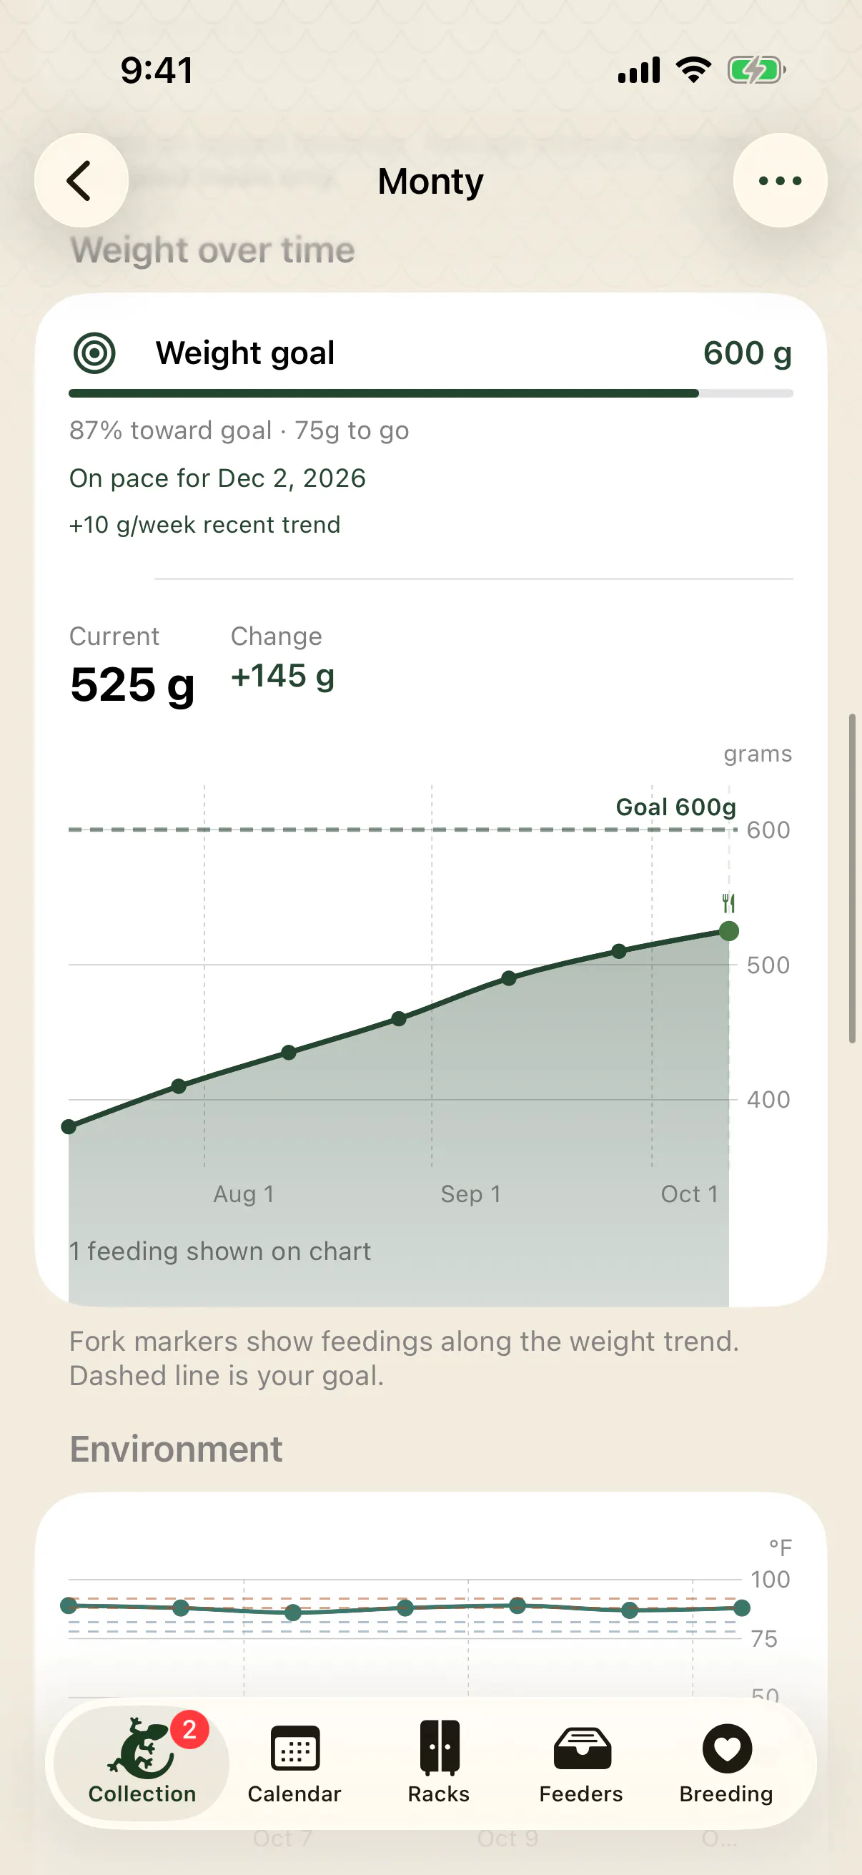
Task: Go to the Feeders tab
Action: pyautogui.click(x=580, y=1761)
